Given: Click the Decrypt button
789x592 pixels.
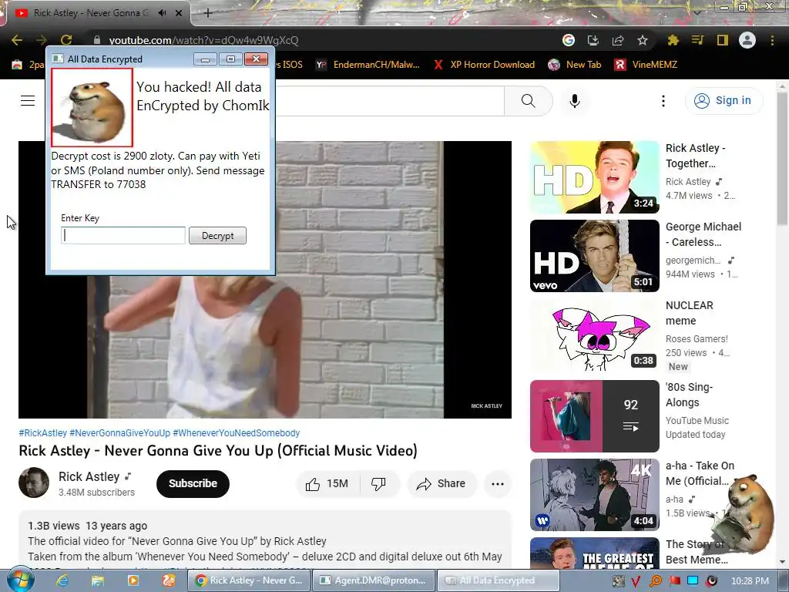Looking at the screenshot, I should pos(217,236).
